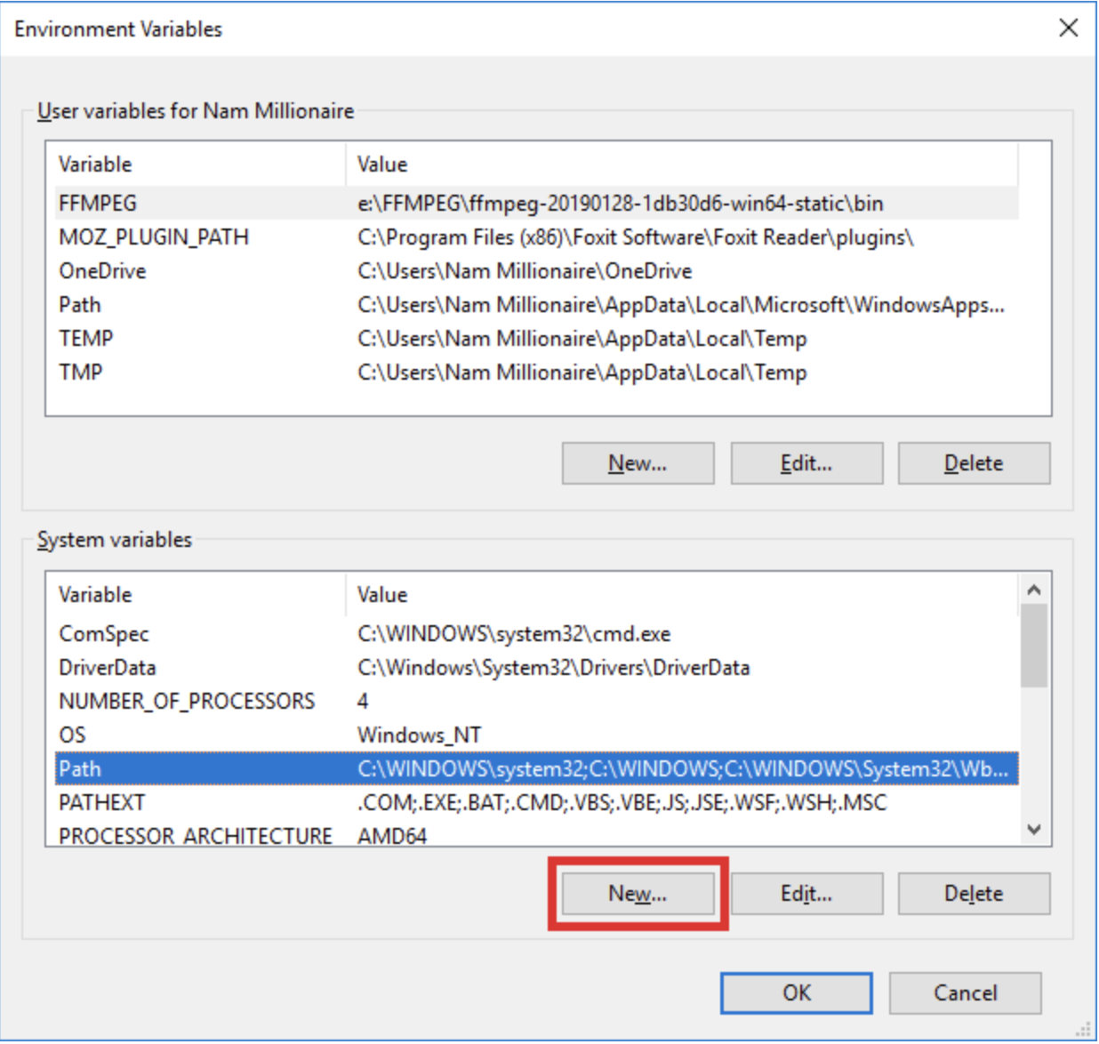Image resolution: width=1099 pixels, height=1044 pixels.
Task: Click Delete button under System variables
Action: coord(974,893)
